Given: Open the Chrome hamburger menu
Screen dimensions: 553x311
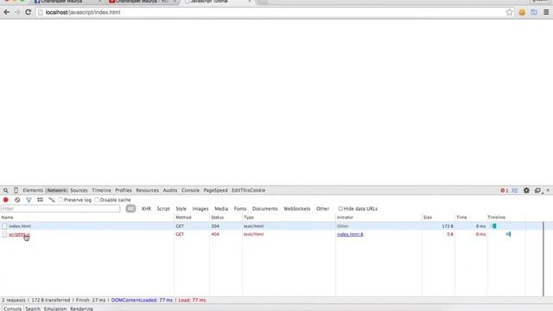Looking at the screenshot, I should click(x=546, y=12).
